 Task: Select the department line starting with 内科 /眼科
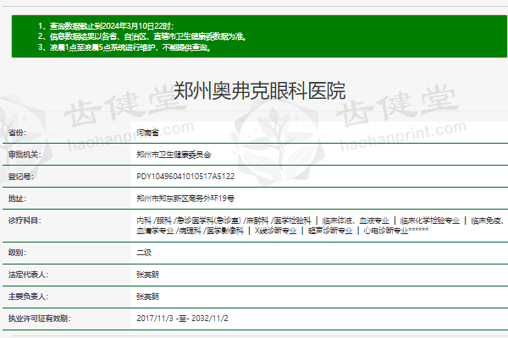coord(320,221)
